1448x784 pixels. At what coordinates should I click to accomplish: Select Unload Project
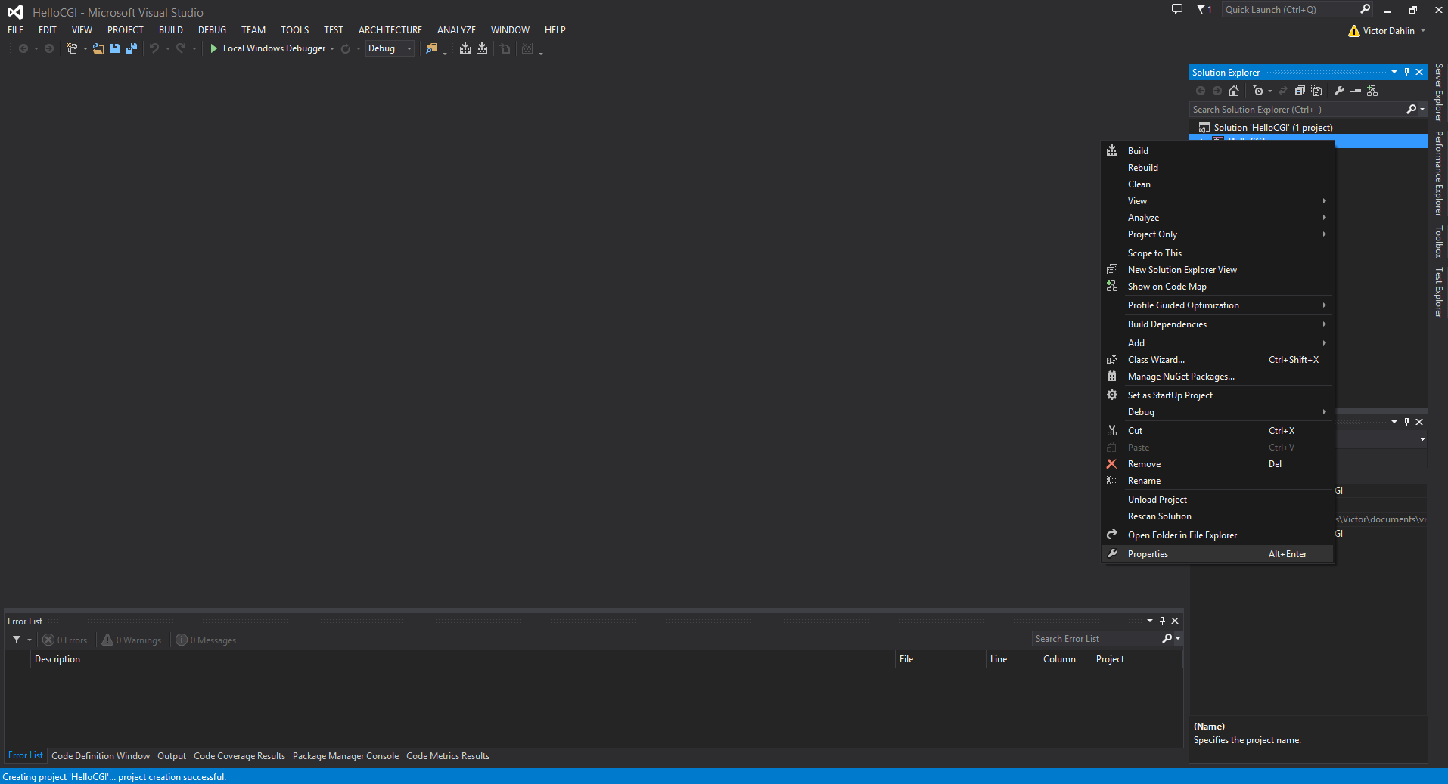coord(1217,500)
